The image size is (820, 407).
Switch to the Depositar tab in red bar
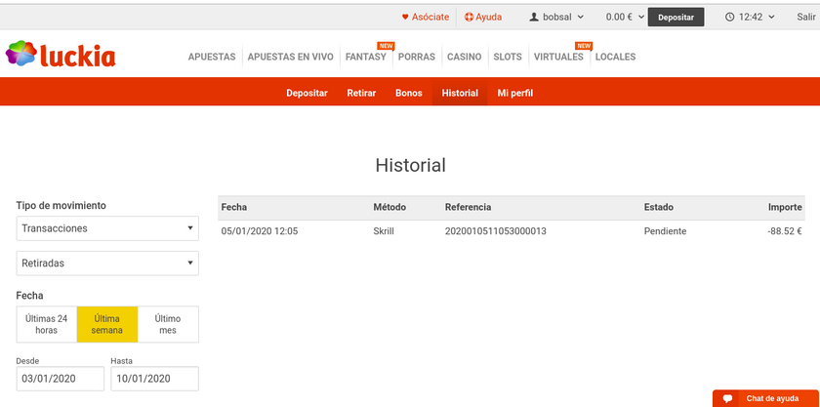tap(307, 93)
